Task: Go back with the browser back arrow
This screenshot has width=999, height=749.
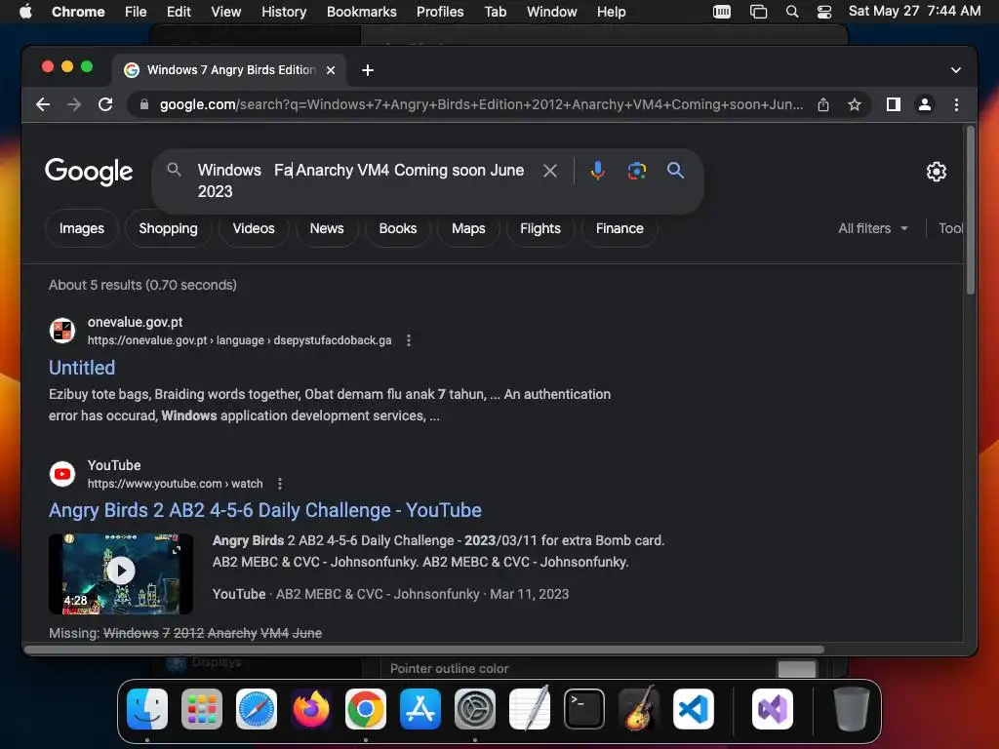Action: point(43,104)
